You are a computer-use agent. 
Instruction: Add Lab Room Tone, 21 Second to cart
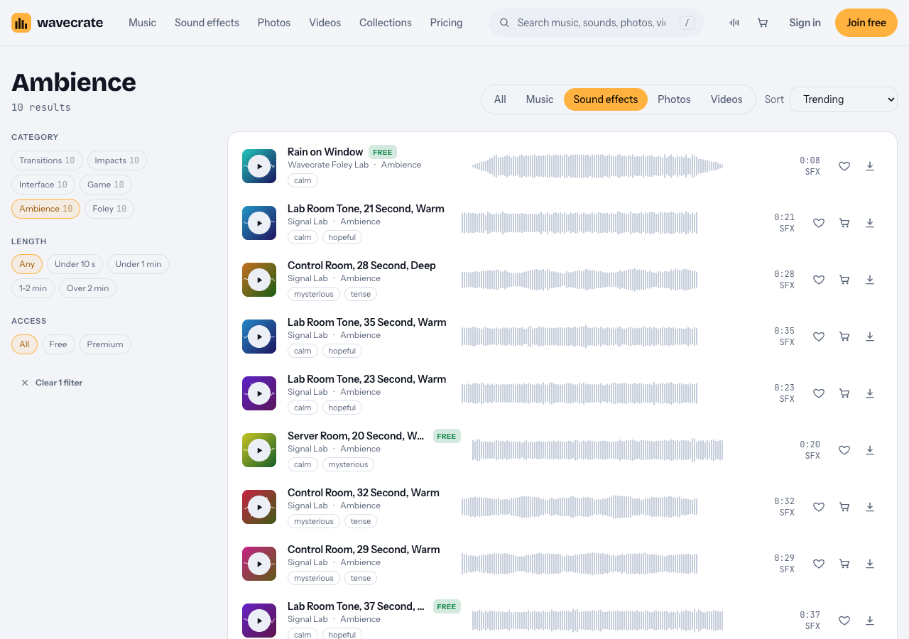click(x=844, y=223)
